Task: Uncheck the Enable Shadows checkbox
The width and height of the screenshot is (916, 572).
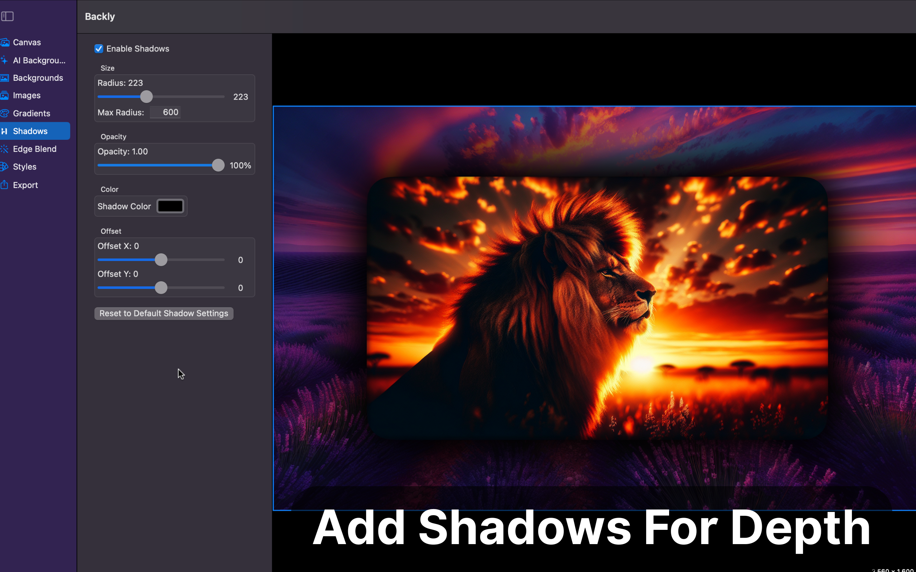Action: point(99,48)
